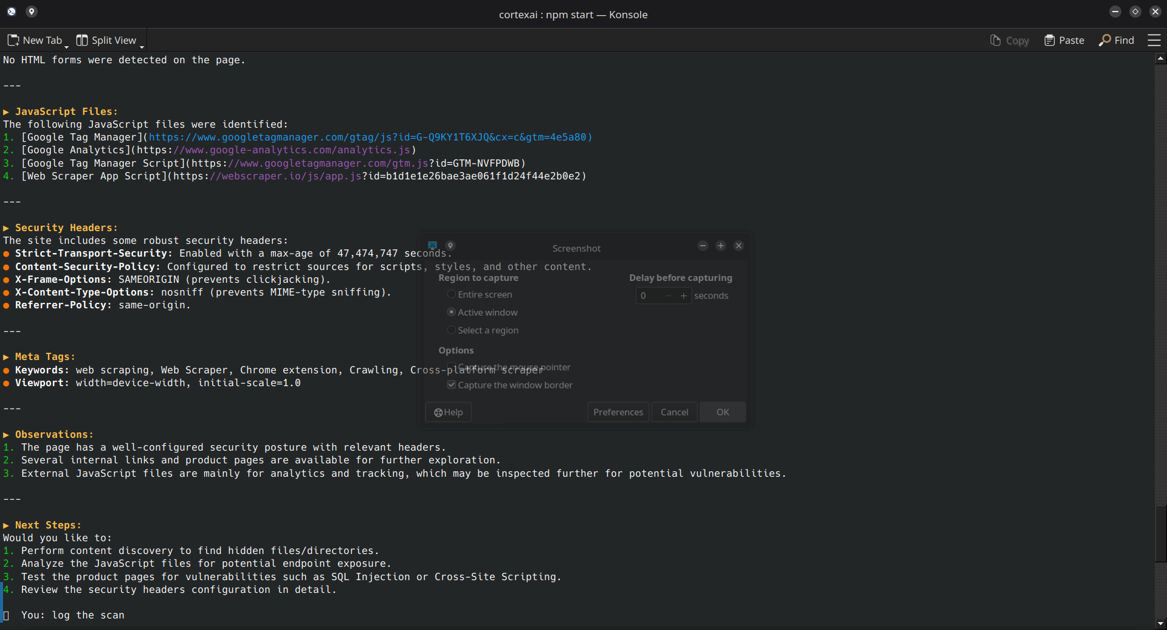This screenshot has width=1167, height=630.
Task: Select the Entire screen radio option
Action: coord(452,294)
